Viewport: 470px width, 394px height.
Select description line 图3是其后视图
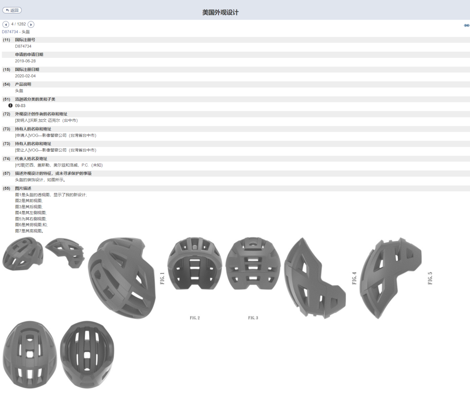[29, 207]
